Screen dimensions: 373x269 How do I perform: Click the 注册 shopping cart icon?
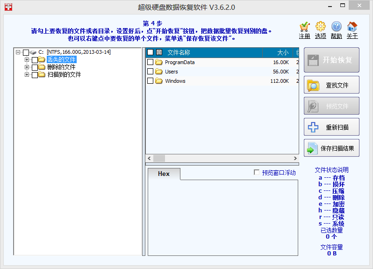pyautogui.click(x=304, y=27)
